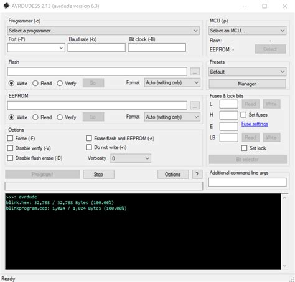Click the Stop button
295x282 pixels.
pos(98,175)
